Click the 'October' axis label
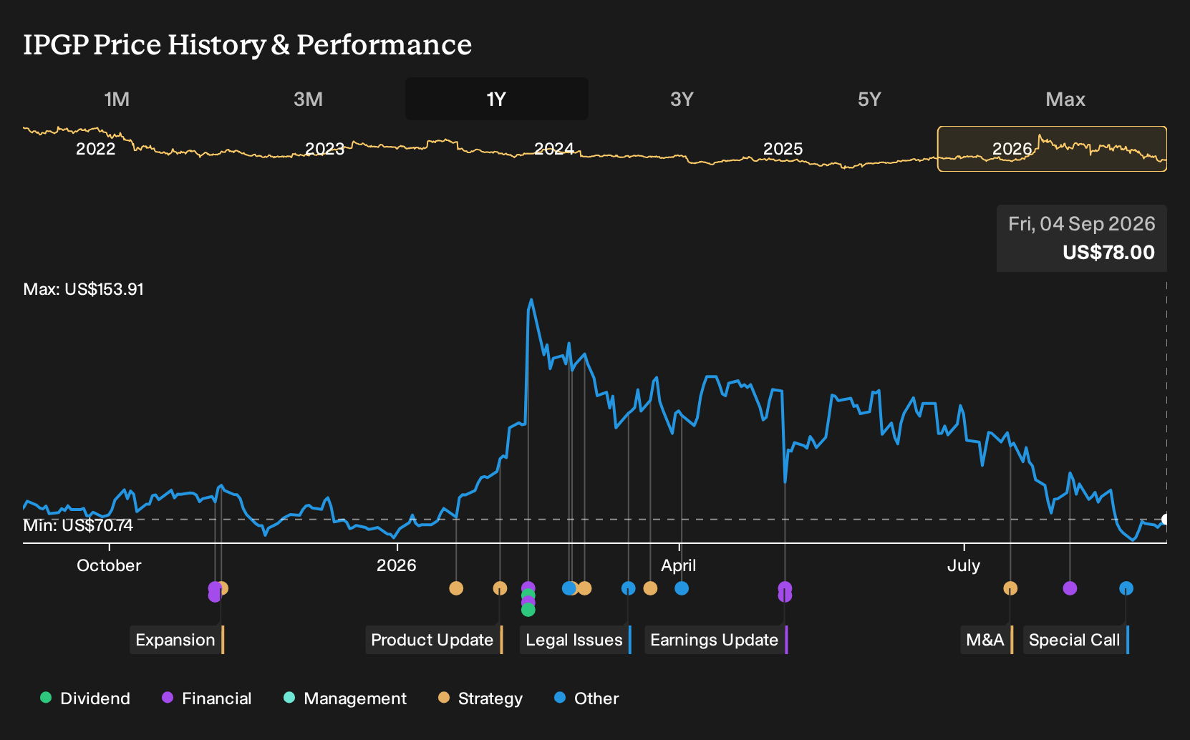Image resolution: width=1190 pixels, height=740 pixels. pyautogui.click(x=109, y=565)
